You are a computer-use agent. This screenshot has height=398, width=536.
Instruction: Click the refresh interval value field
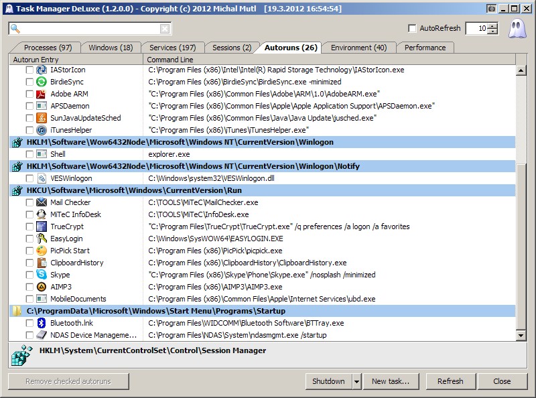pos(476,28)
